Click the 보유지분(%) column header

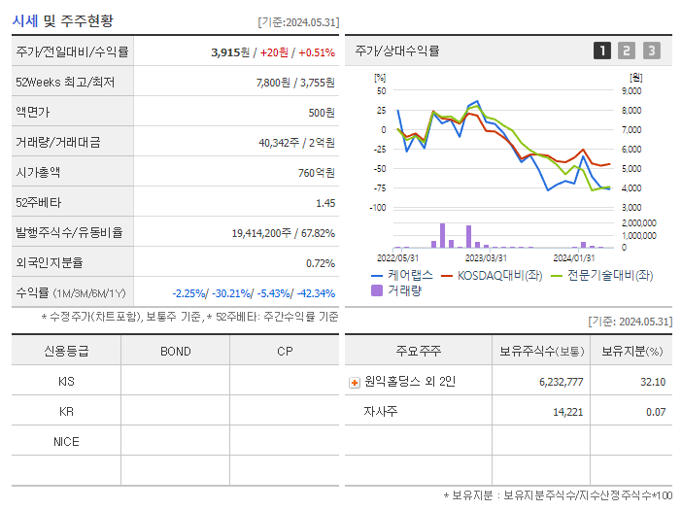point(632,351)
